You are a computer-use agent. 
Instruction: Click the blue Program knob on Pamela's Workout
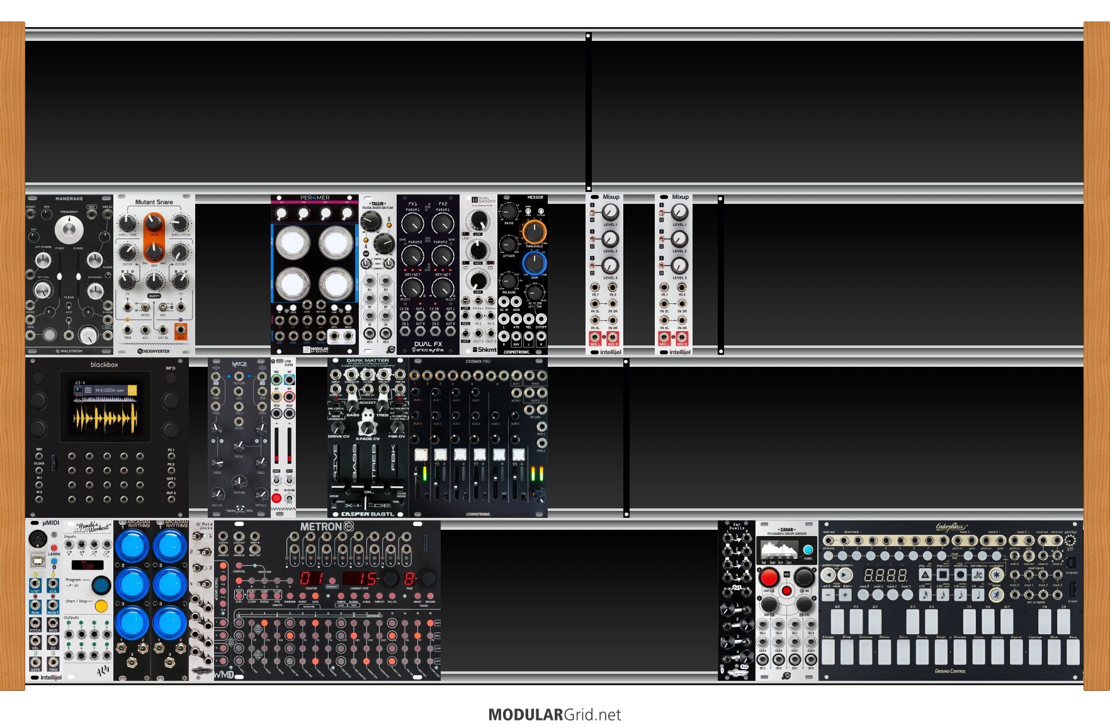tap(101, 585)
